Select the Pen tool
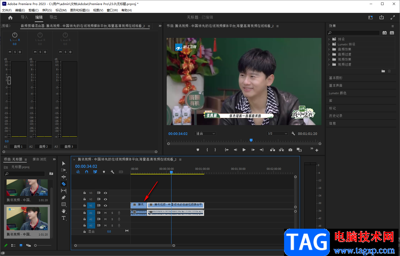400x256 pixels. click(64, 197)
